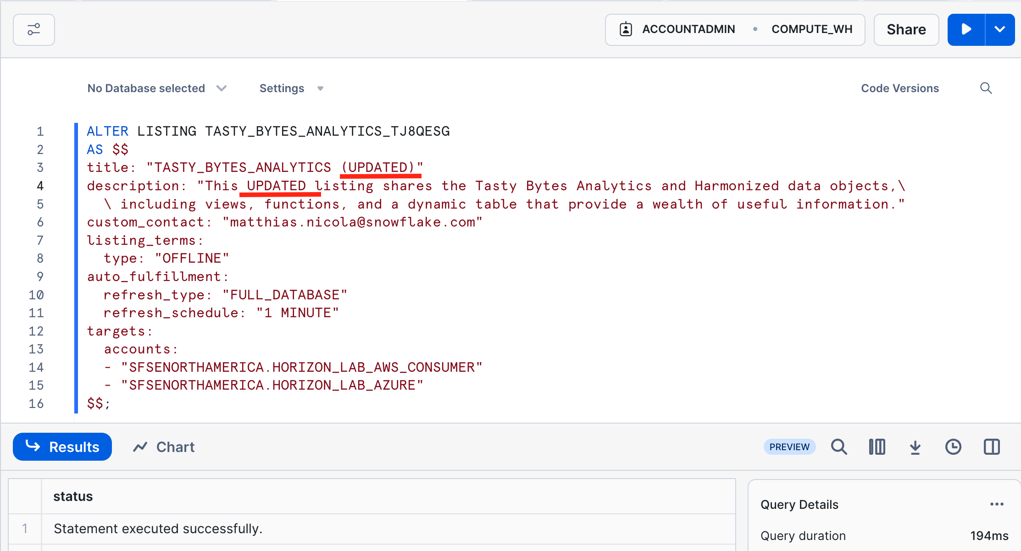Open Code Versions link

click(x=899, y=88)
